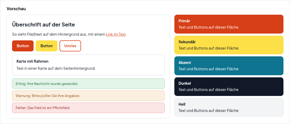Click the yellow Button
The height and width of the screenshot is (124, 290).
point(47,46)
